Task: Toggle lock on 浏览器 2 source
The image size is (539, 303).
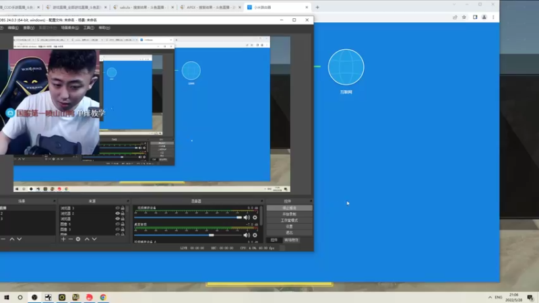Action: pos(123,213)
